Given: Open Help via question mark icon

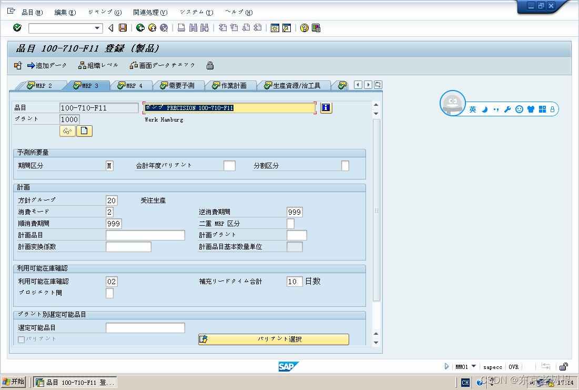Looking at the screenshot, I should pos(304,28).
